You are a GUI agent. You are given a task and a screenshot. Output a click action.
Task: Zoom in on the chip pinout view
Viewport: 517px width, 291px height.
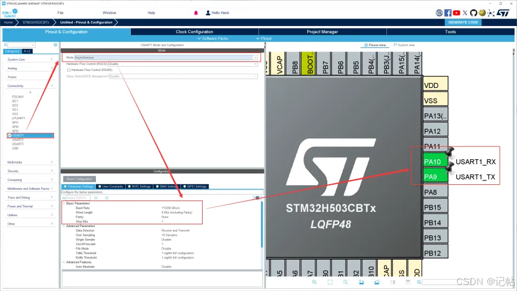(314, 282)
